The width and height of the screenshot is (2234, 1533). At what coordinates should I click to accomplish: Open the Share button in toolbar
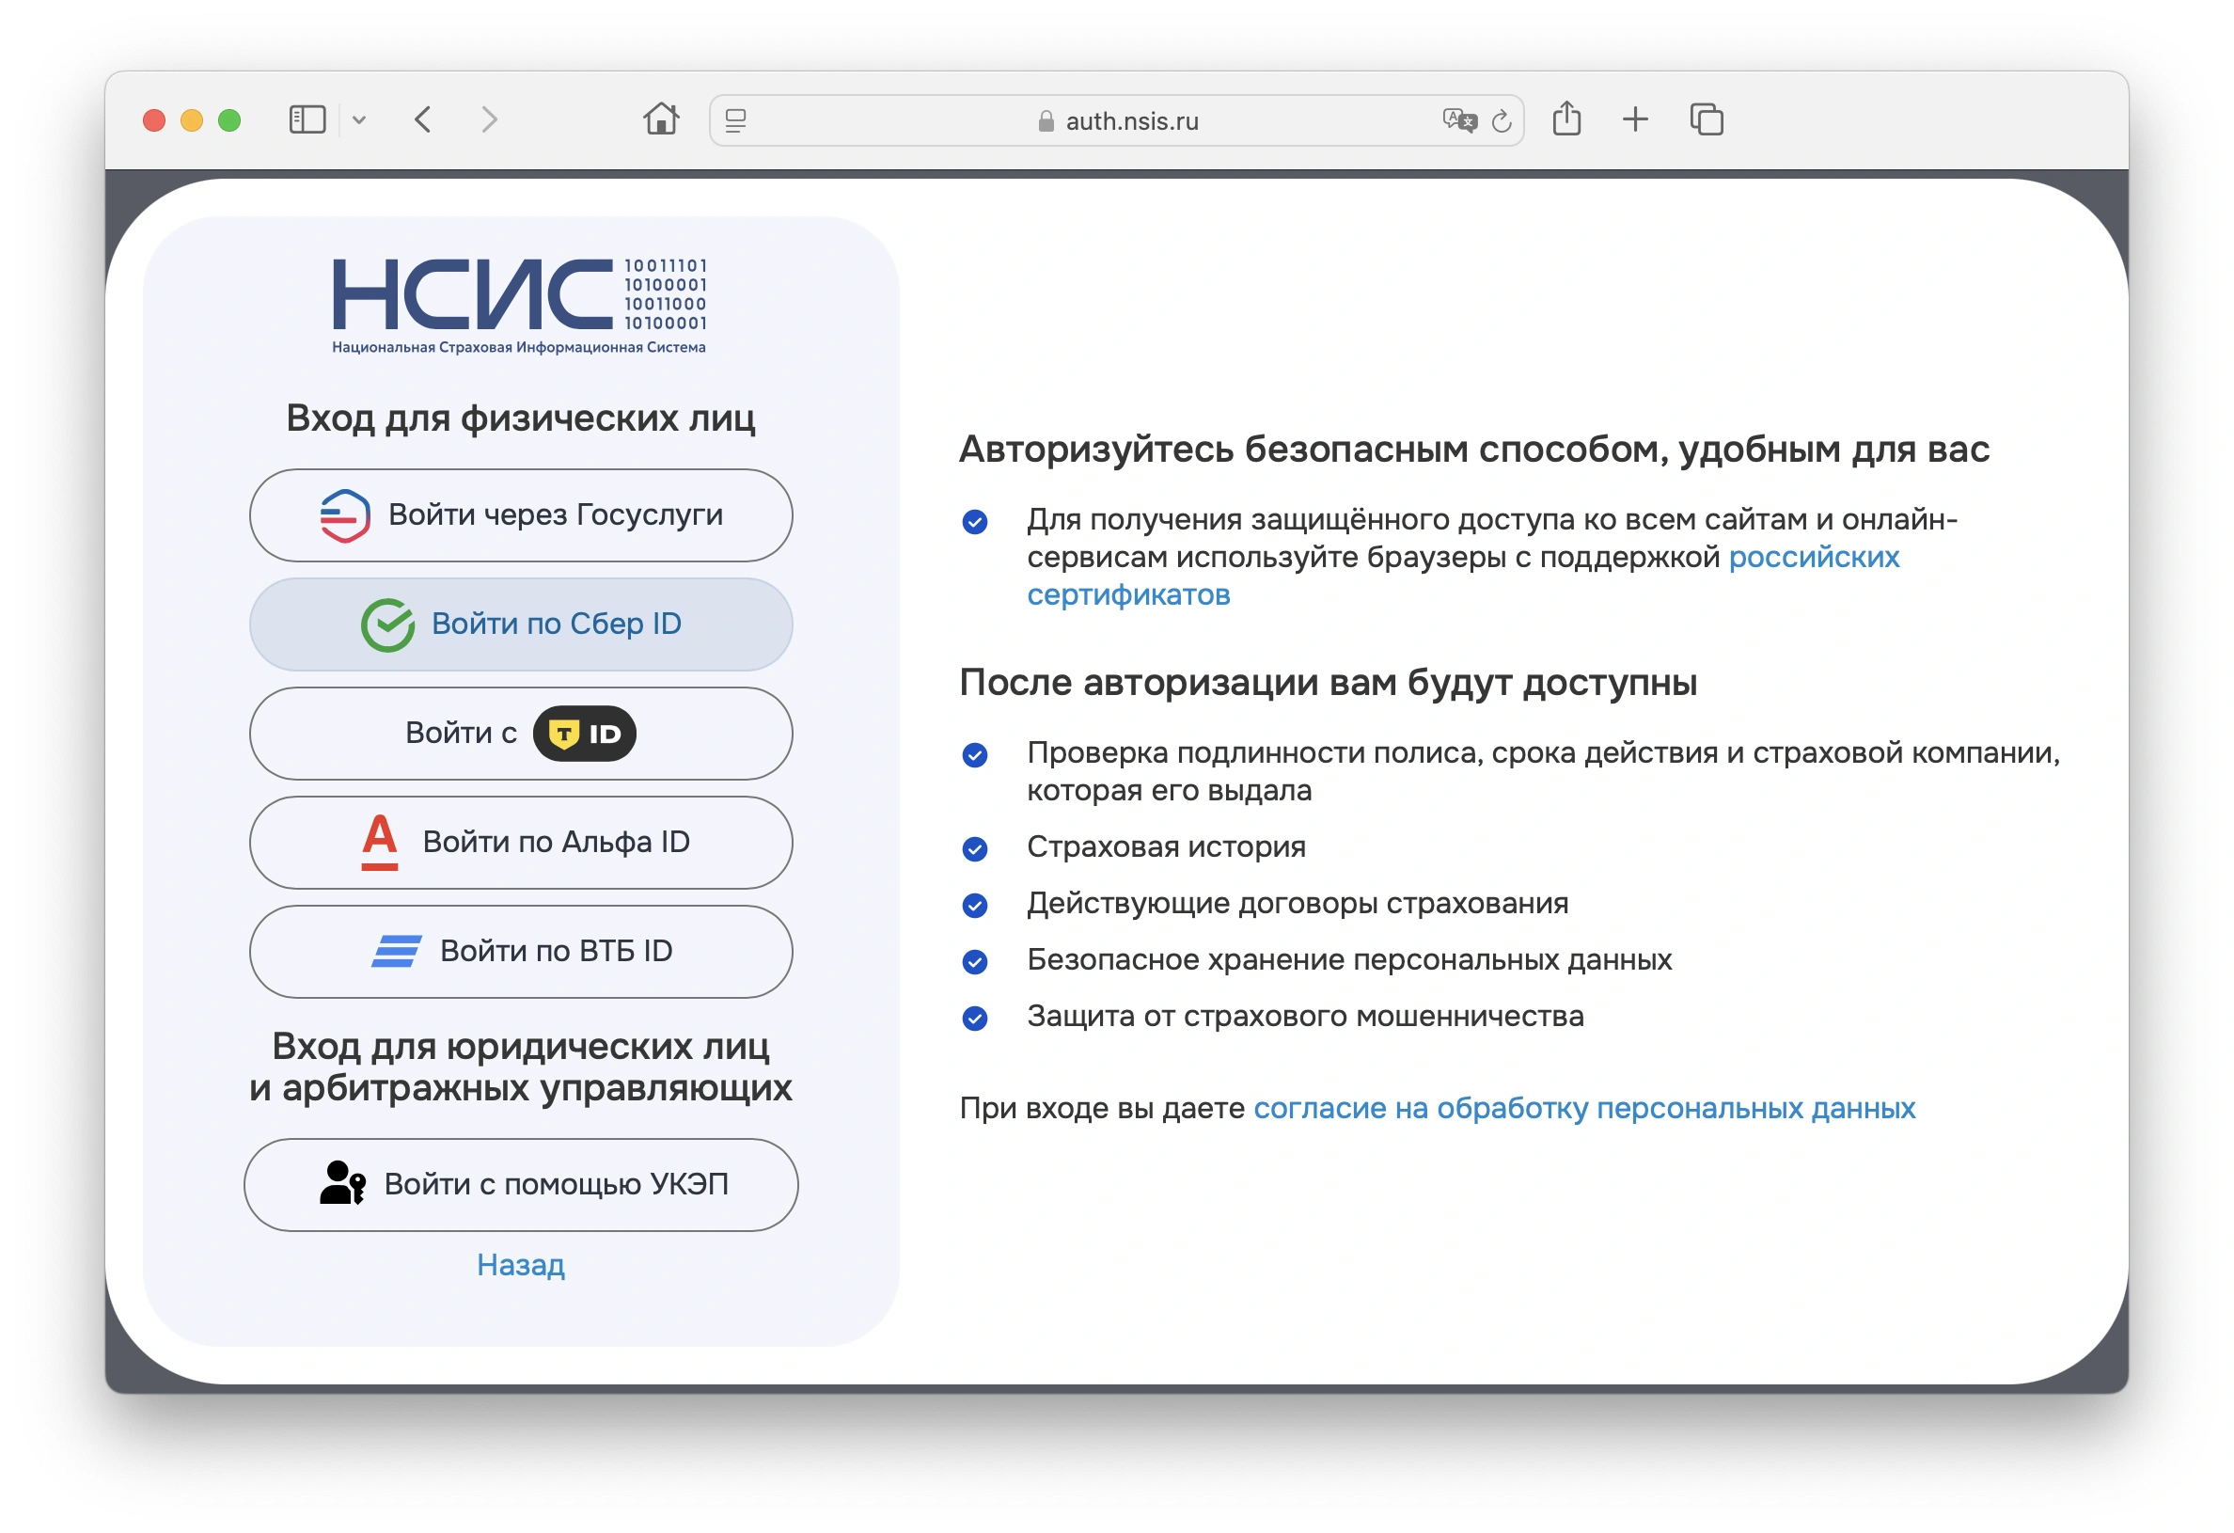(x=1566, y=119)
